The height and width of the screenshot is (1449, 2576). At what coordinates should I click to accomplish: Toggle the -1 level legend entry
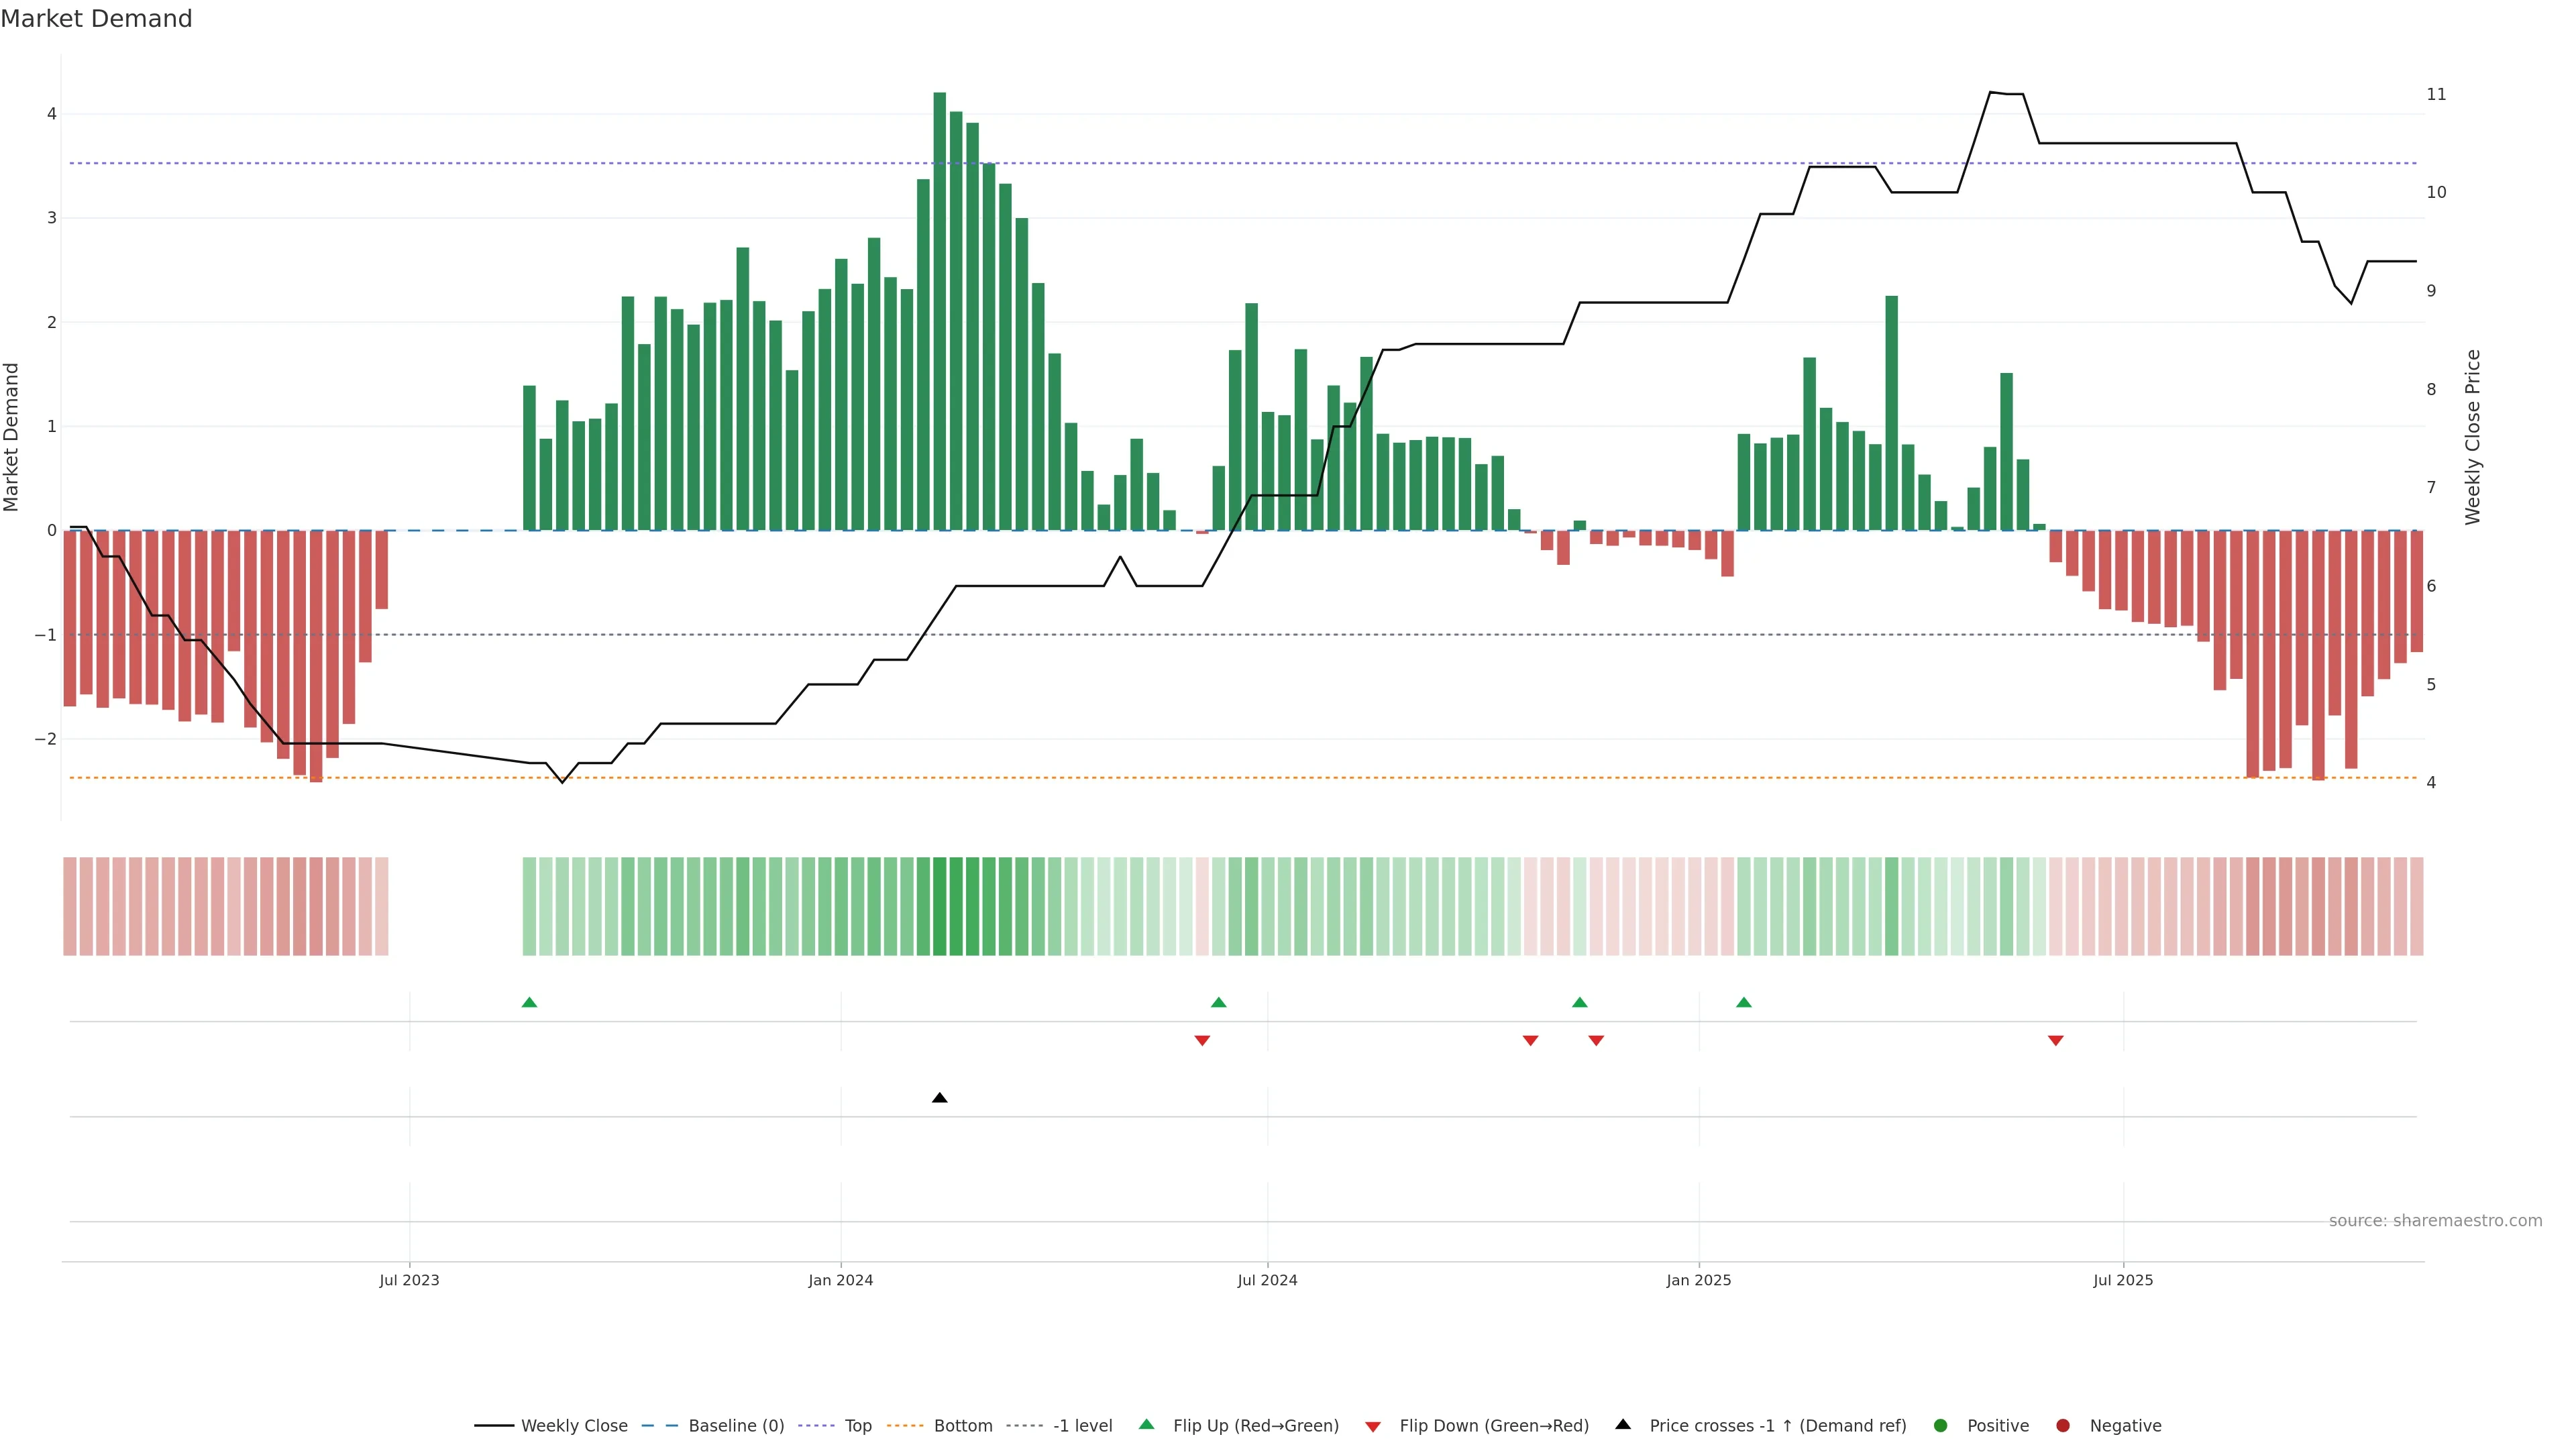1082,1426
